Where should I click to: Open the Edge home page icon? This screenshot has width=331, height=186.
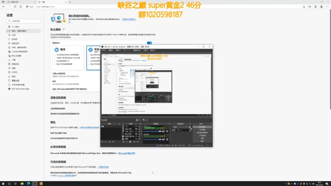(x=21, y=7)
